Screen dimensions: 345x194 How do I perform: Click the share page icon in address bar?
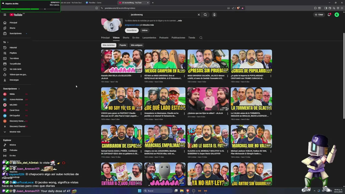point(233,8)
